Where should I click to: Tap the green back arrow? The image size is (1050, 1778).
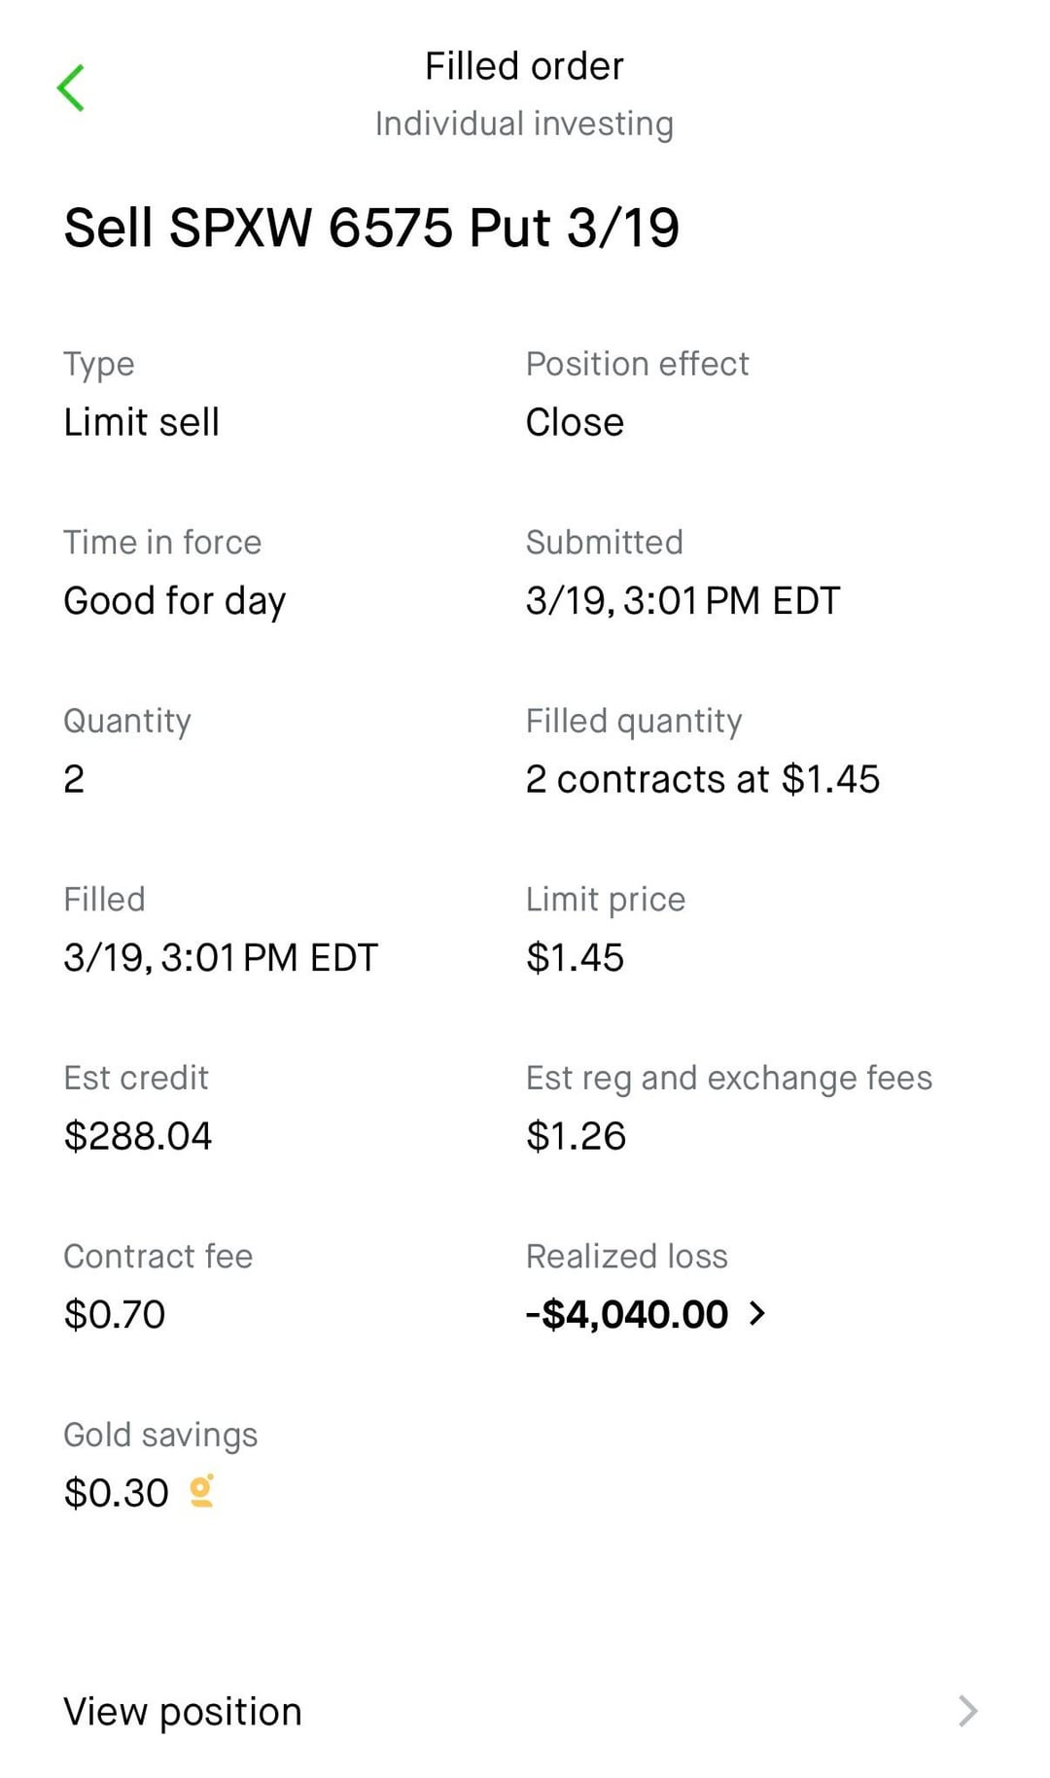click(x=71, y=89)
